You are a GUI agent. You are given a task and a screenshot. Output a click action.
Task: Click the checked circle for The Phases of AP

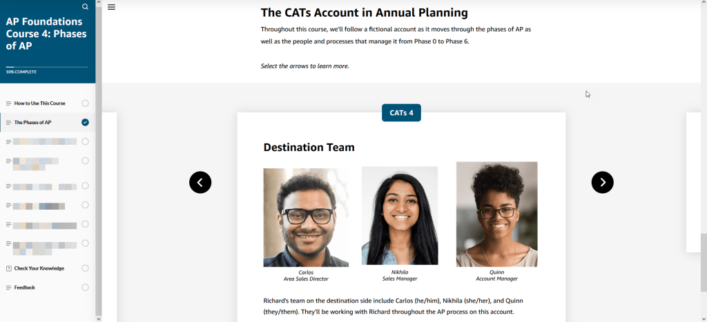[85, 123]
